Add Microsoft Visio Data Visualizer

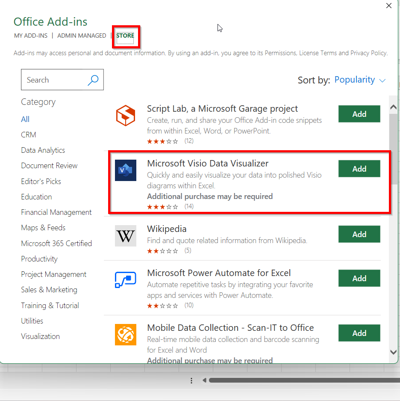359,169
